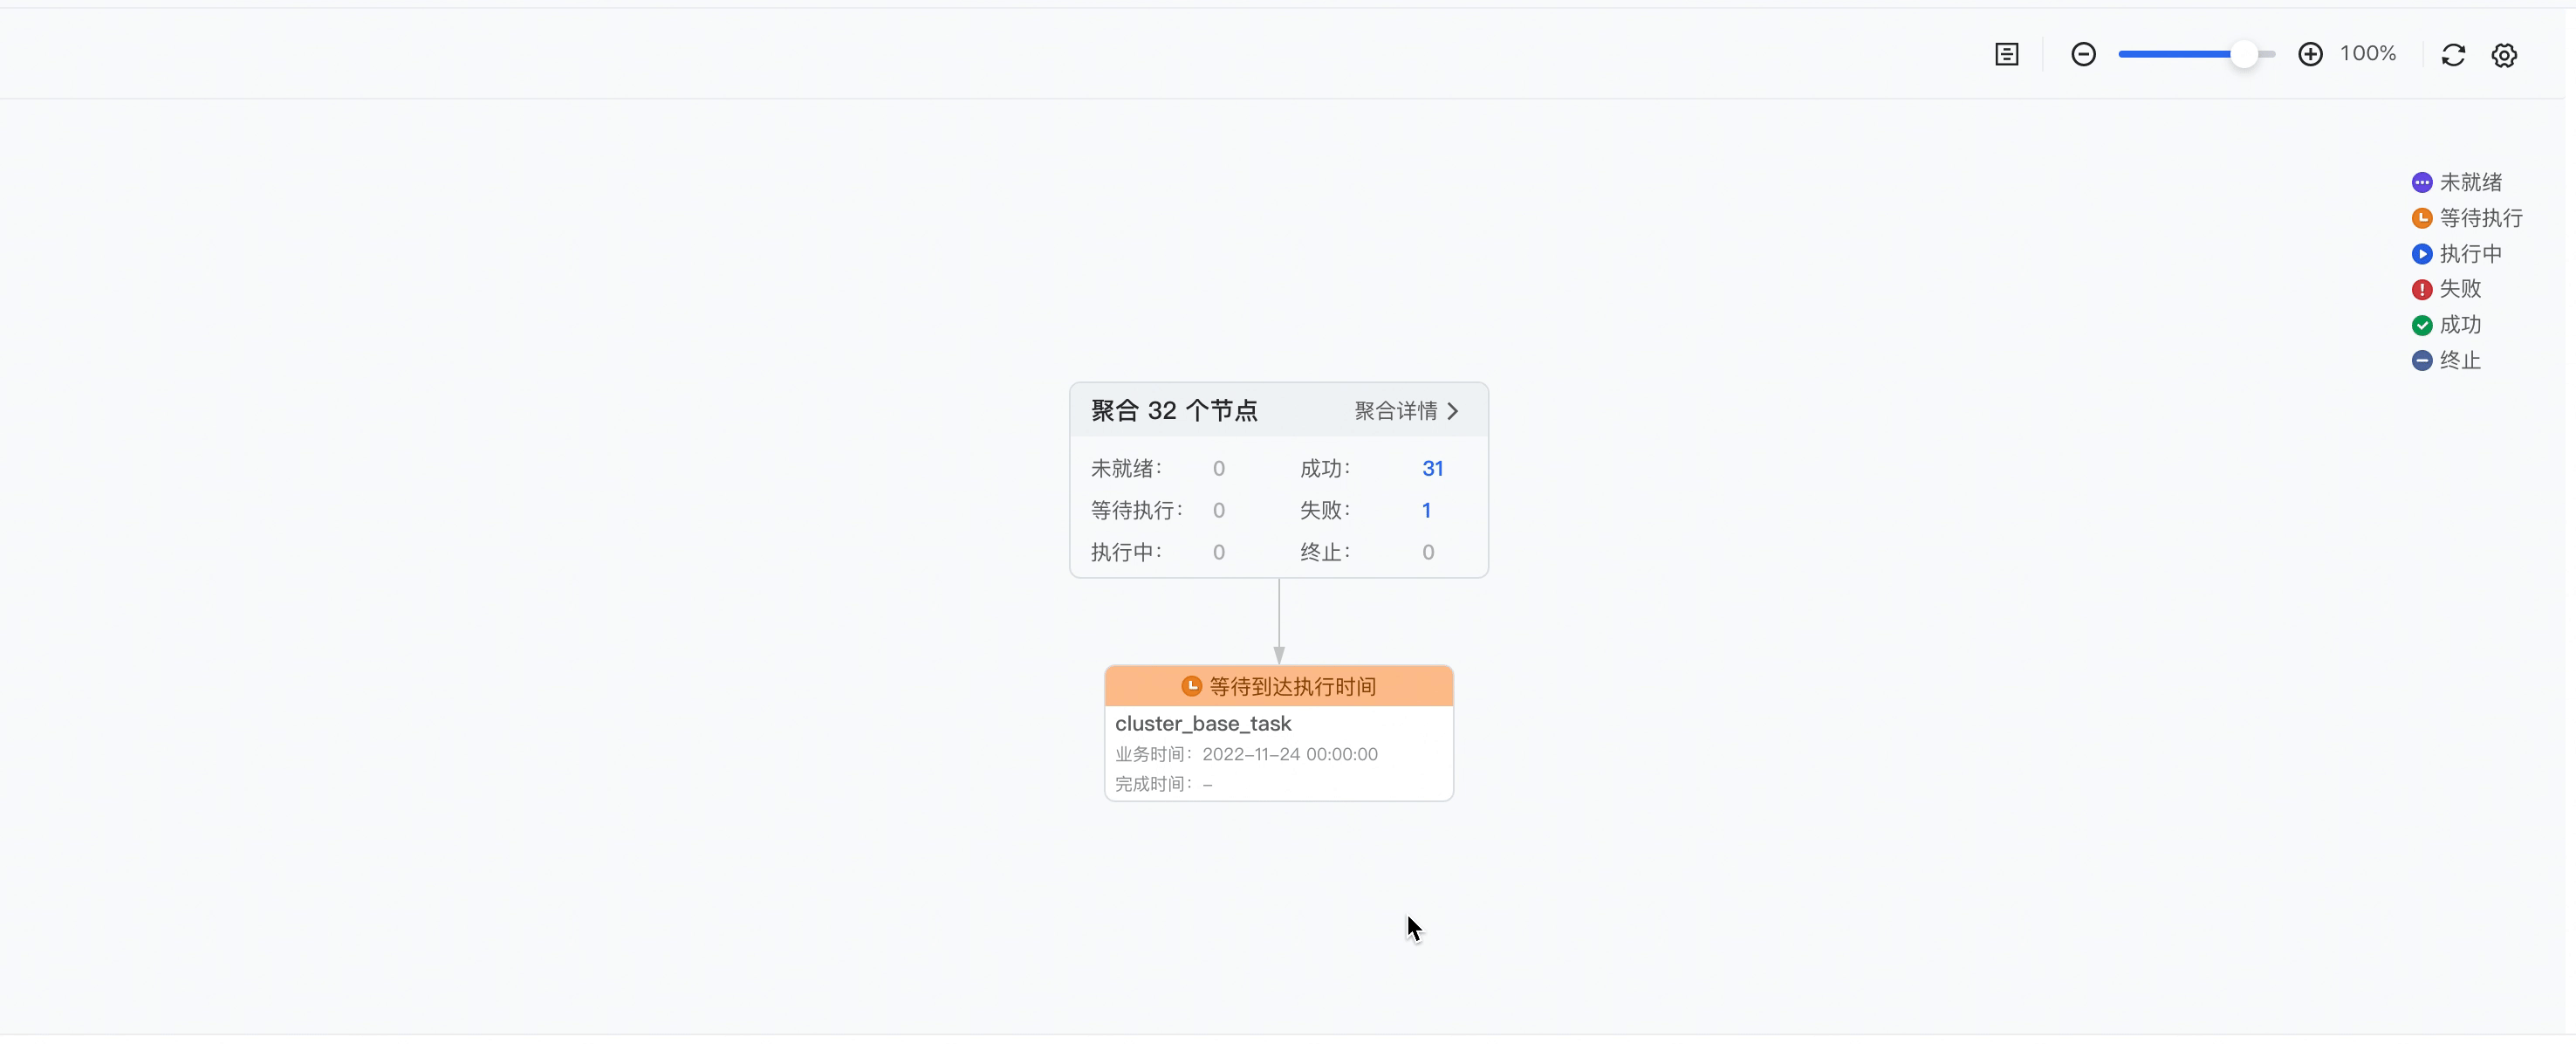Open the 聚合详情 link
The width and height of the screenshot is (2576, 1044).
coord(1395,411)
